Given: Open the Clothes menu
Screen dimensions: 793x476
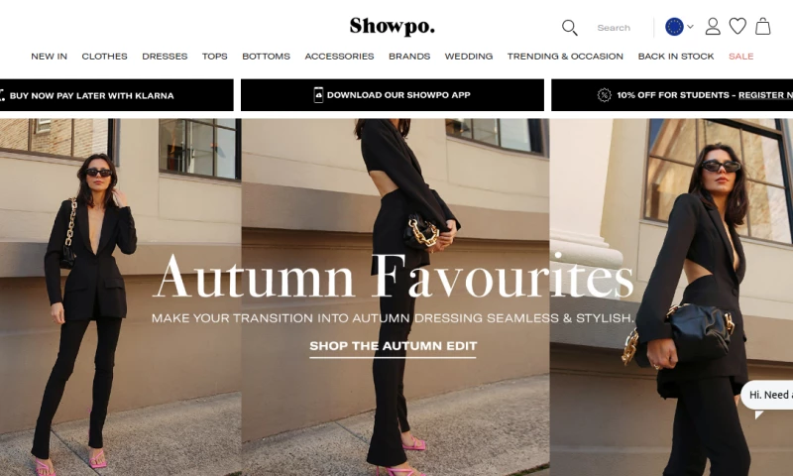Looking at the screenshot, I should [x=105, y=57].
